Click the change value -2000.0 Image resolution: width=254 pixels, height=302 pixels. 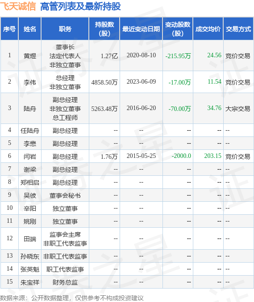point(181,156)
